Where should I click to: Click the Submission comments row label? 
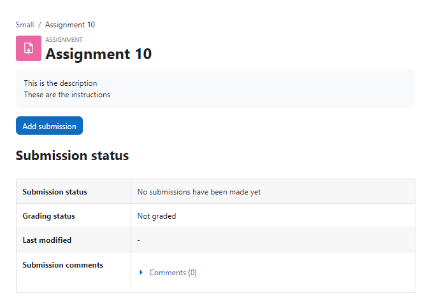pyautogui.click(x=62, y=265)
